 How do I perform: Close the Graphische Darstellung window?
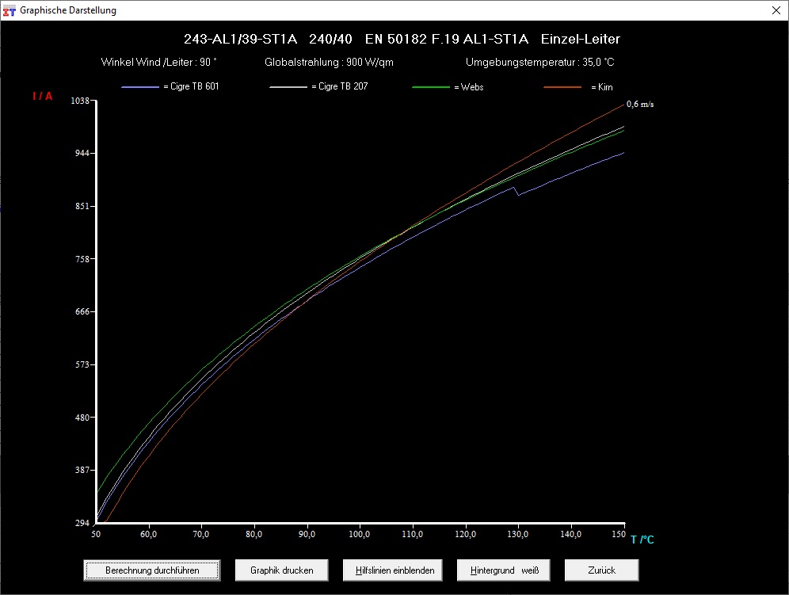pyautogui.click(x=774, y=10)
